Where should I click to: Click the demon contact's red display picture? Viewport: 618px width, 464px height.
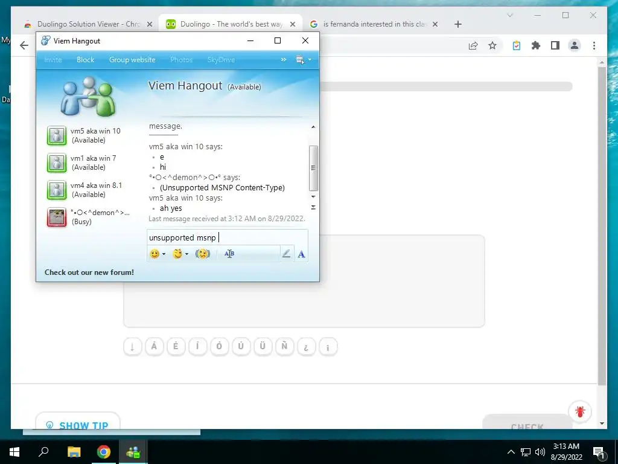[x=57, y=217]
